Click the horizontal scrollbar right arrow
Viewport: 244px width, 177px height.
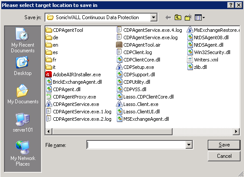(x=236, y=131)
